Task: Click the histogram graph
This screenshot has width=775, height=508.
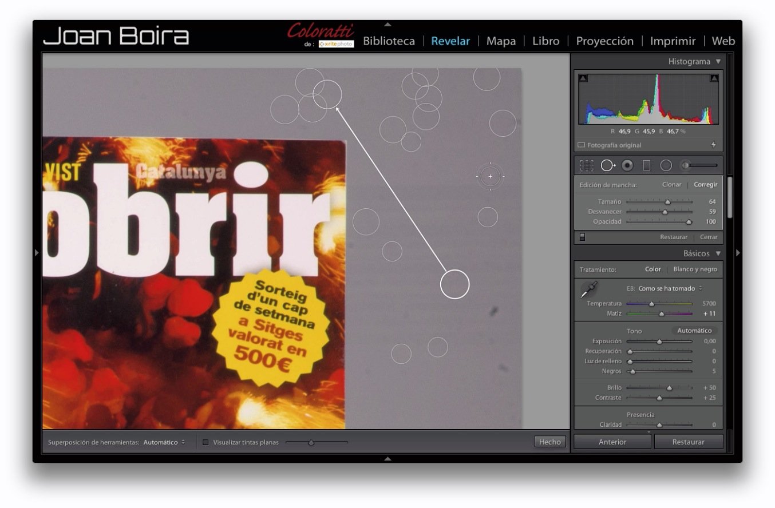Action: pyautogui.click(x=649, y=99)
